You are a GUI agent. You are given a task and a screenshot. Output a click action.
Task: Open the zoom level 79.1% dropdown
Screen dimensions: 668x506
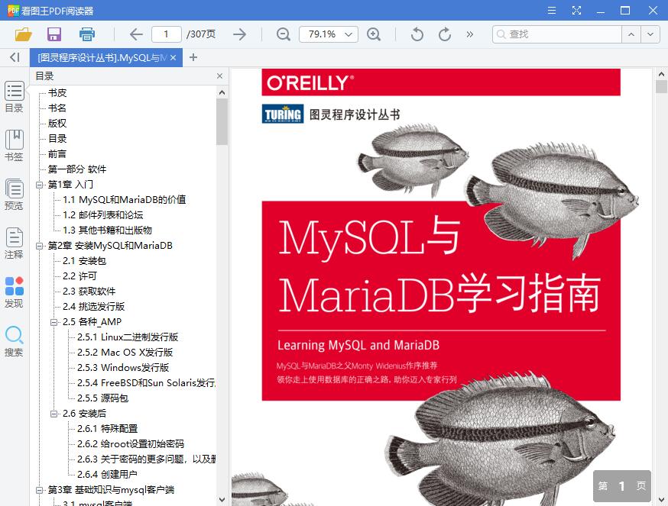coord(329,34)
